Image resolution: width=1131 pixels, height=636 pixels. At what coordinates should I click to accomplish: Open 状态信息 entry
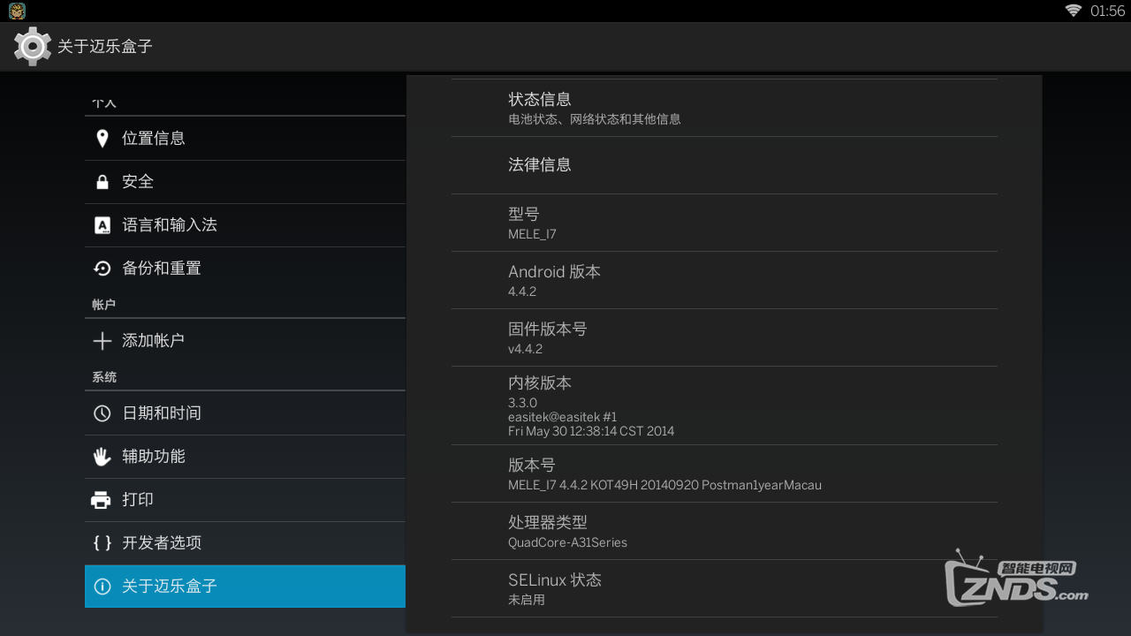tap(725, 108)
